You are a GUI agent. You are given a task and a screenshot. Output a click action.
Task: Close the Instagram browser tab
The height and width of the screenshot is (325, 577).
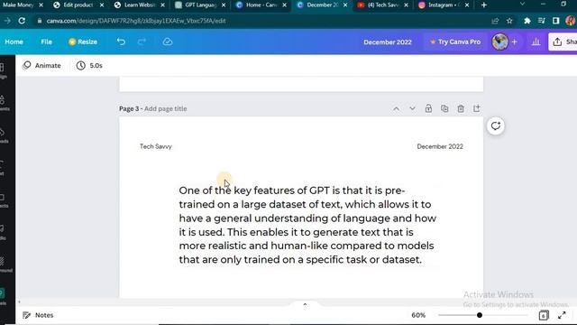pyautogui.click(x=467, y=5)
